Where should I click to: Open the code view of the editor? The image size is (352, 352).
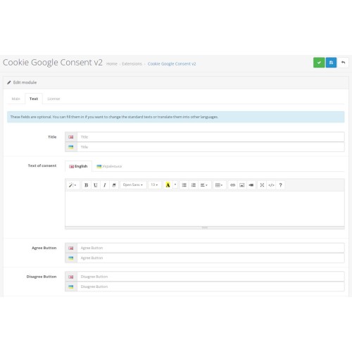point(271,185)
